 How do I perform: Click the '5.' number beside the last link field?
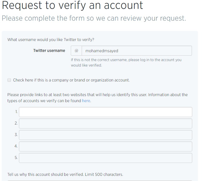16,158
